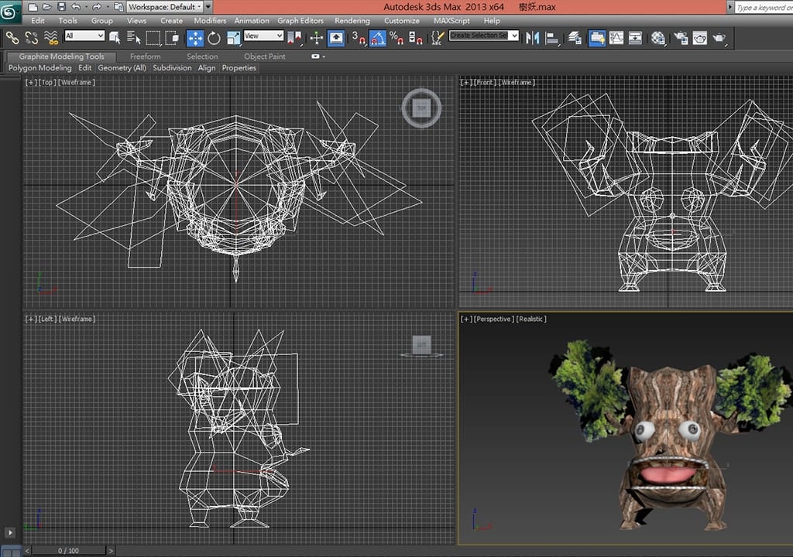
Task: Open Curve Editor from the toolbar
Action: point(616,37)
